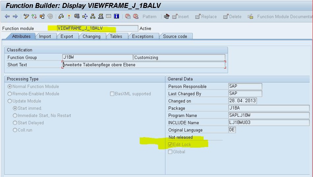The width and height of the screenshot is (313, 177).
Task: Click the Function module name field
Action: tap(98, 28)
